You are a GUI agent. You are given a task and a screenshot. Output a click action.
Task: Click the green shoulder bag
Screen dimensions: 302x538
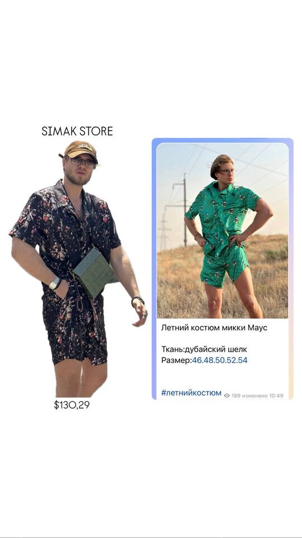(95, 272)
